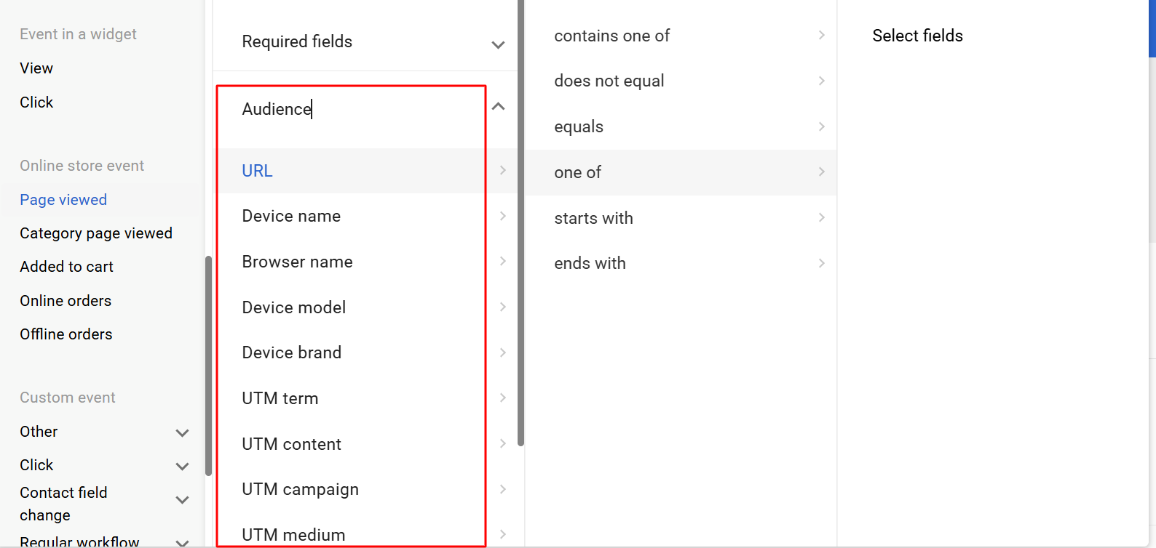Open the UTM term submenu arrow
The height and width of the screenshot is (548, 1156).
click(503, 398)
